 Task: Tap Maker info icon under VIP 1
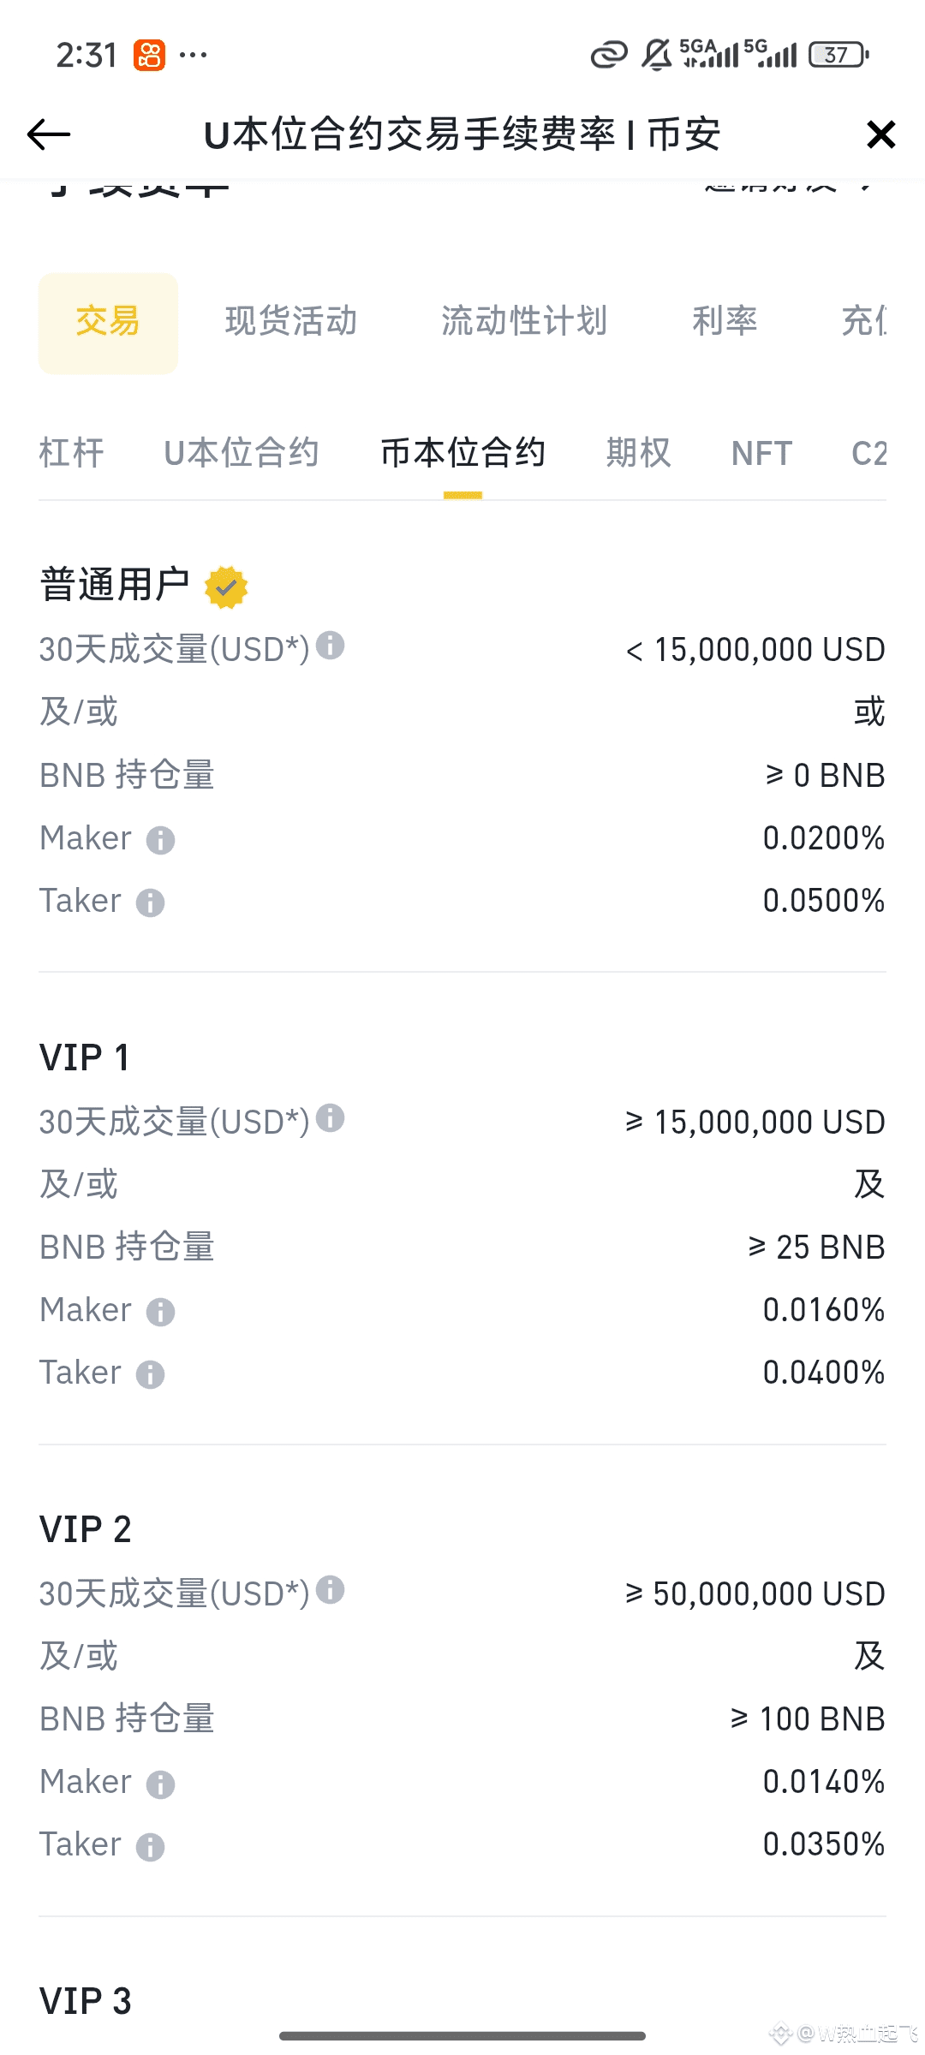click(160, 1312)
